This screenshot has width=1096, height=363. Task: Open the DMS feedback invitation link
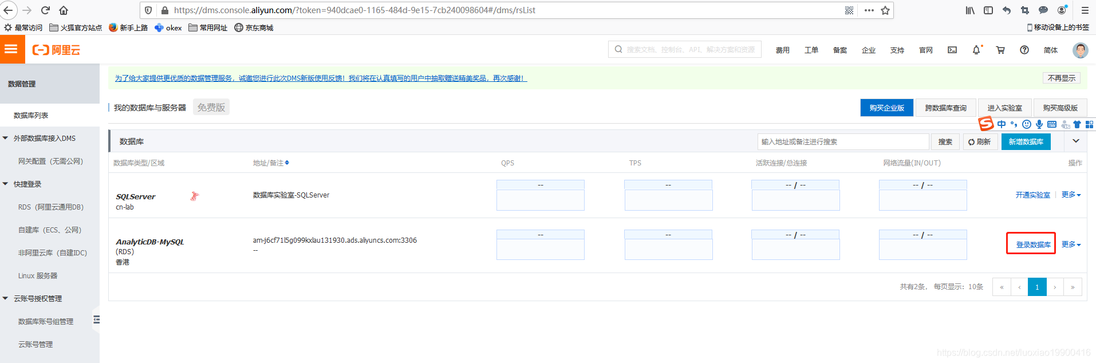coord(321,78)
